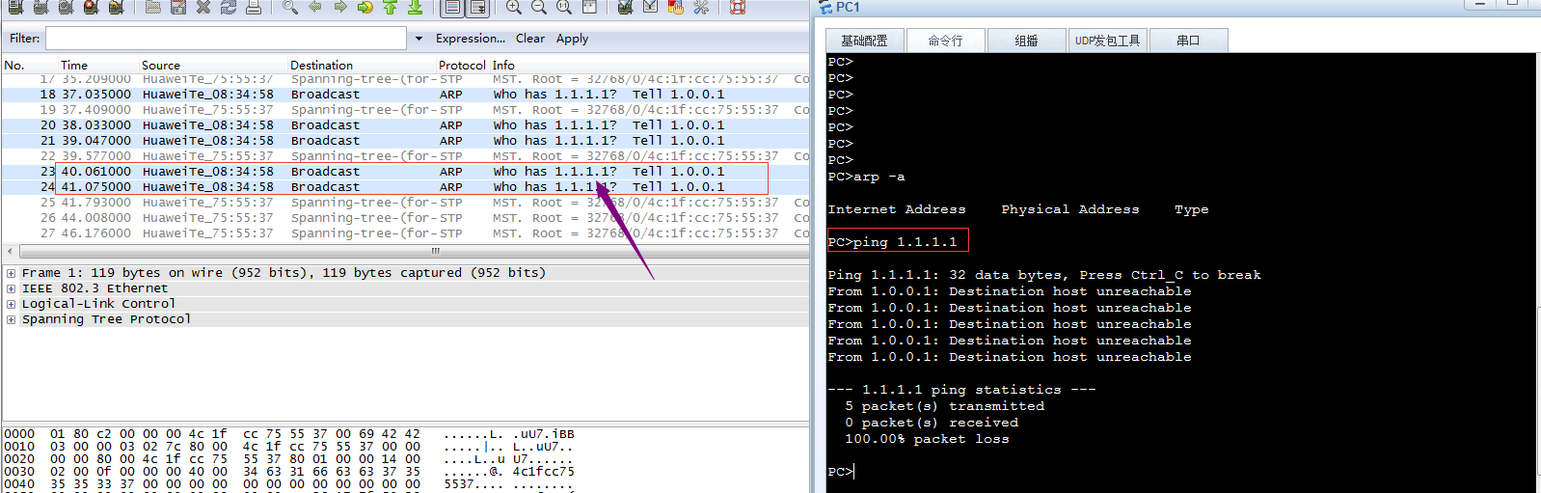
Task: Edit display filters
Action: tap(651, 8)
